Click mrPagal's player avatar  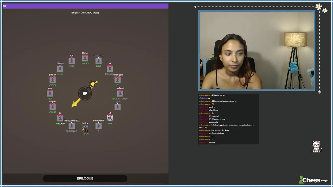(120, 93)
